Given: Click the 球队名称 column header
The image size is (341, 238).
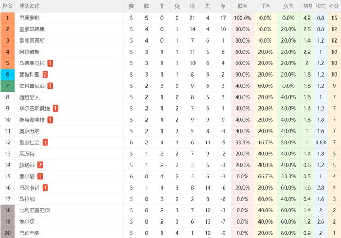Looking at the screenshot, I should [x=30, y=6].
